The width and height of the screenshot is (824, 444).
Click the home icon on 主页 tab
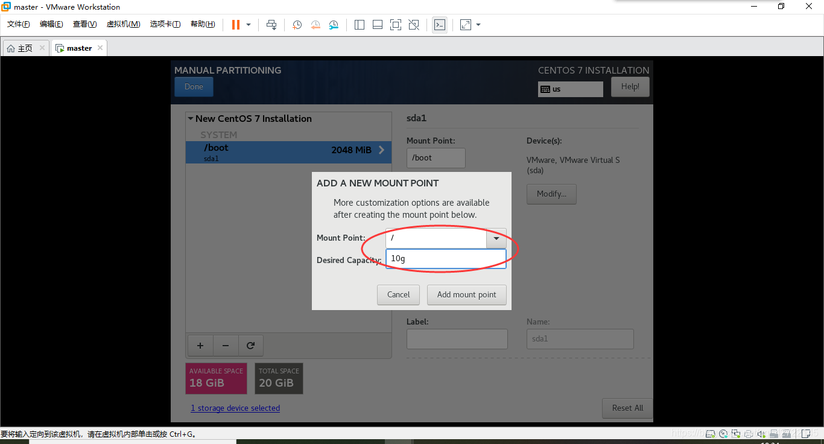pyautogui.click(x=11, y=48)
